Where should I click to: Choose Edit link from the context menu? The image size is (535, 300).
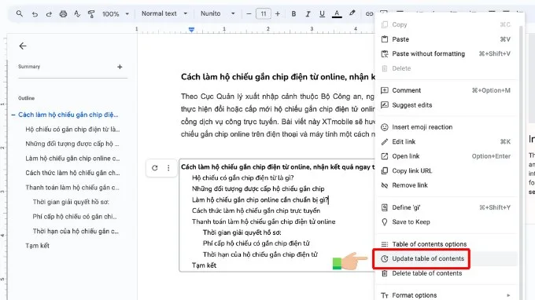pyautogui.click(x=446, y=141)
